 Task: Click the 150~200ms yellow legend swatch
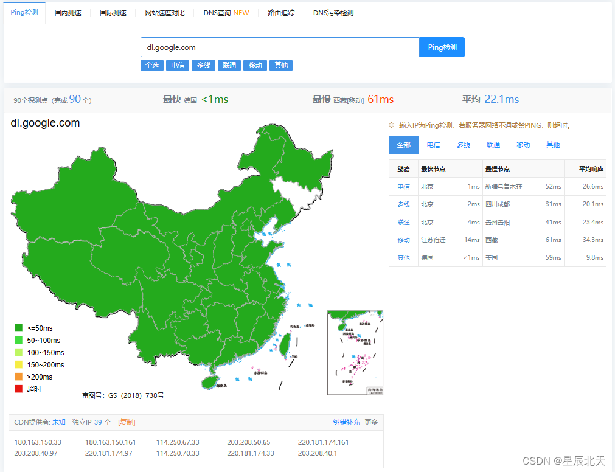pos(18,364)
